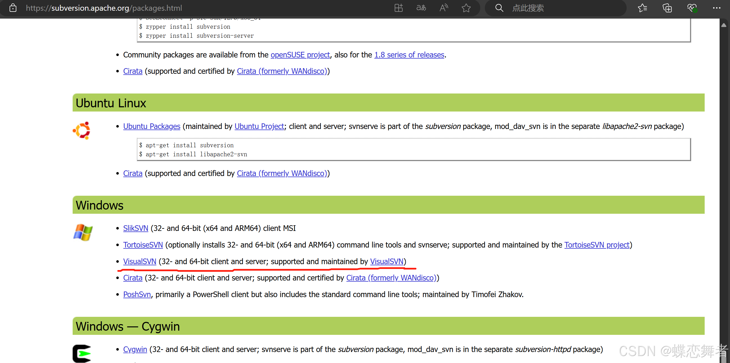Click the Ubuntu Linux section heading
Screen dimensions: 730x363
[111, 103]
